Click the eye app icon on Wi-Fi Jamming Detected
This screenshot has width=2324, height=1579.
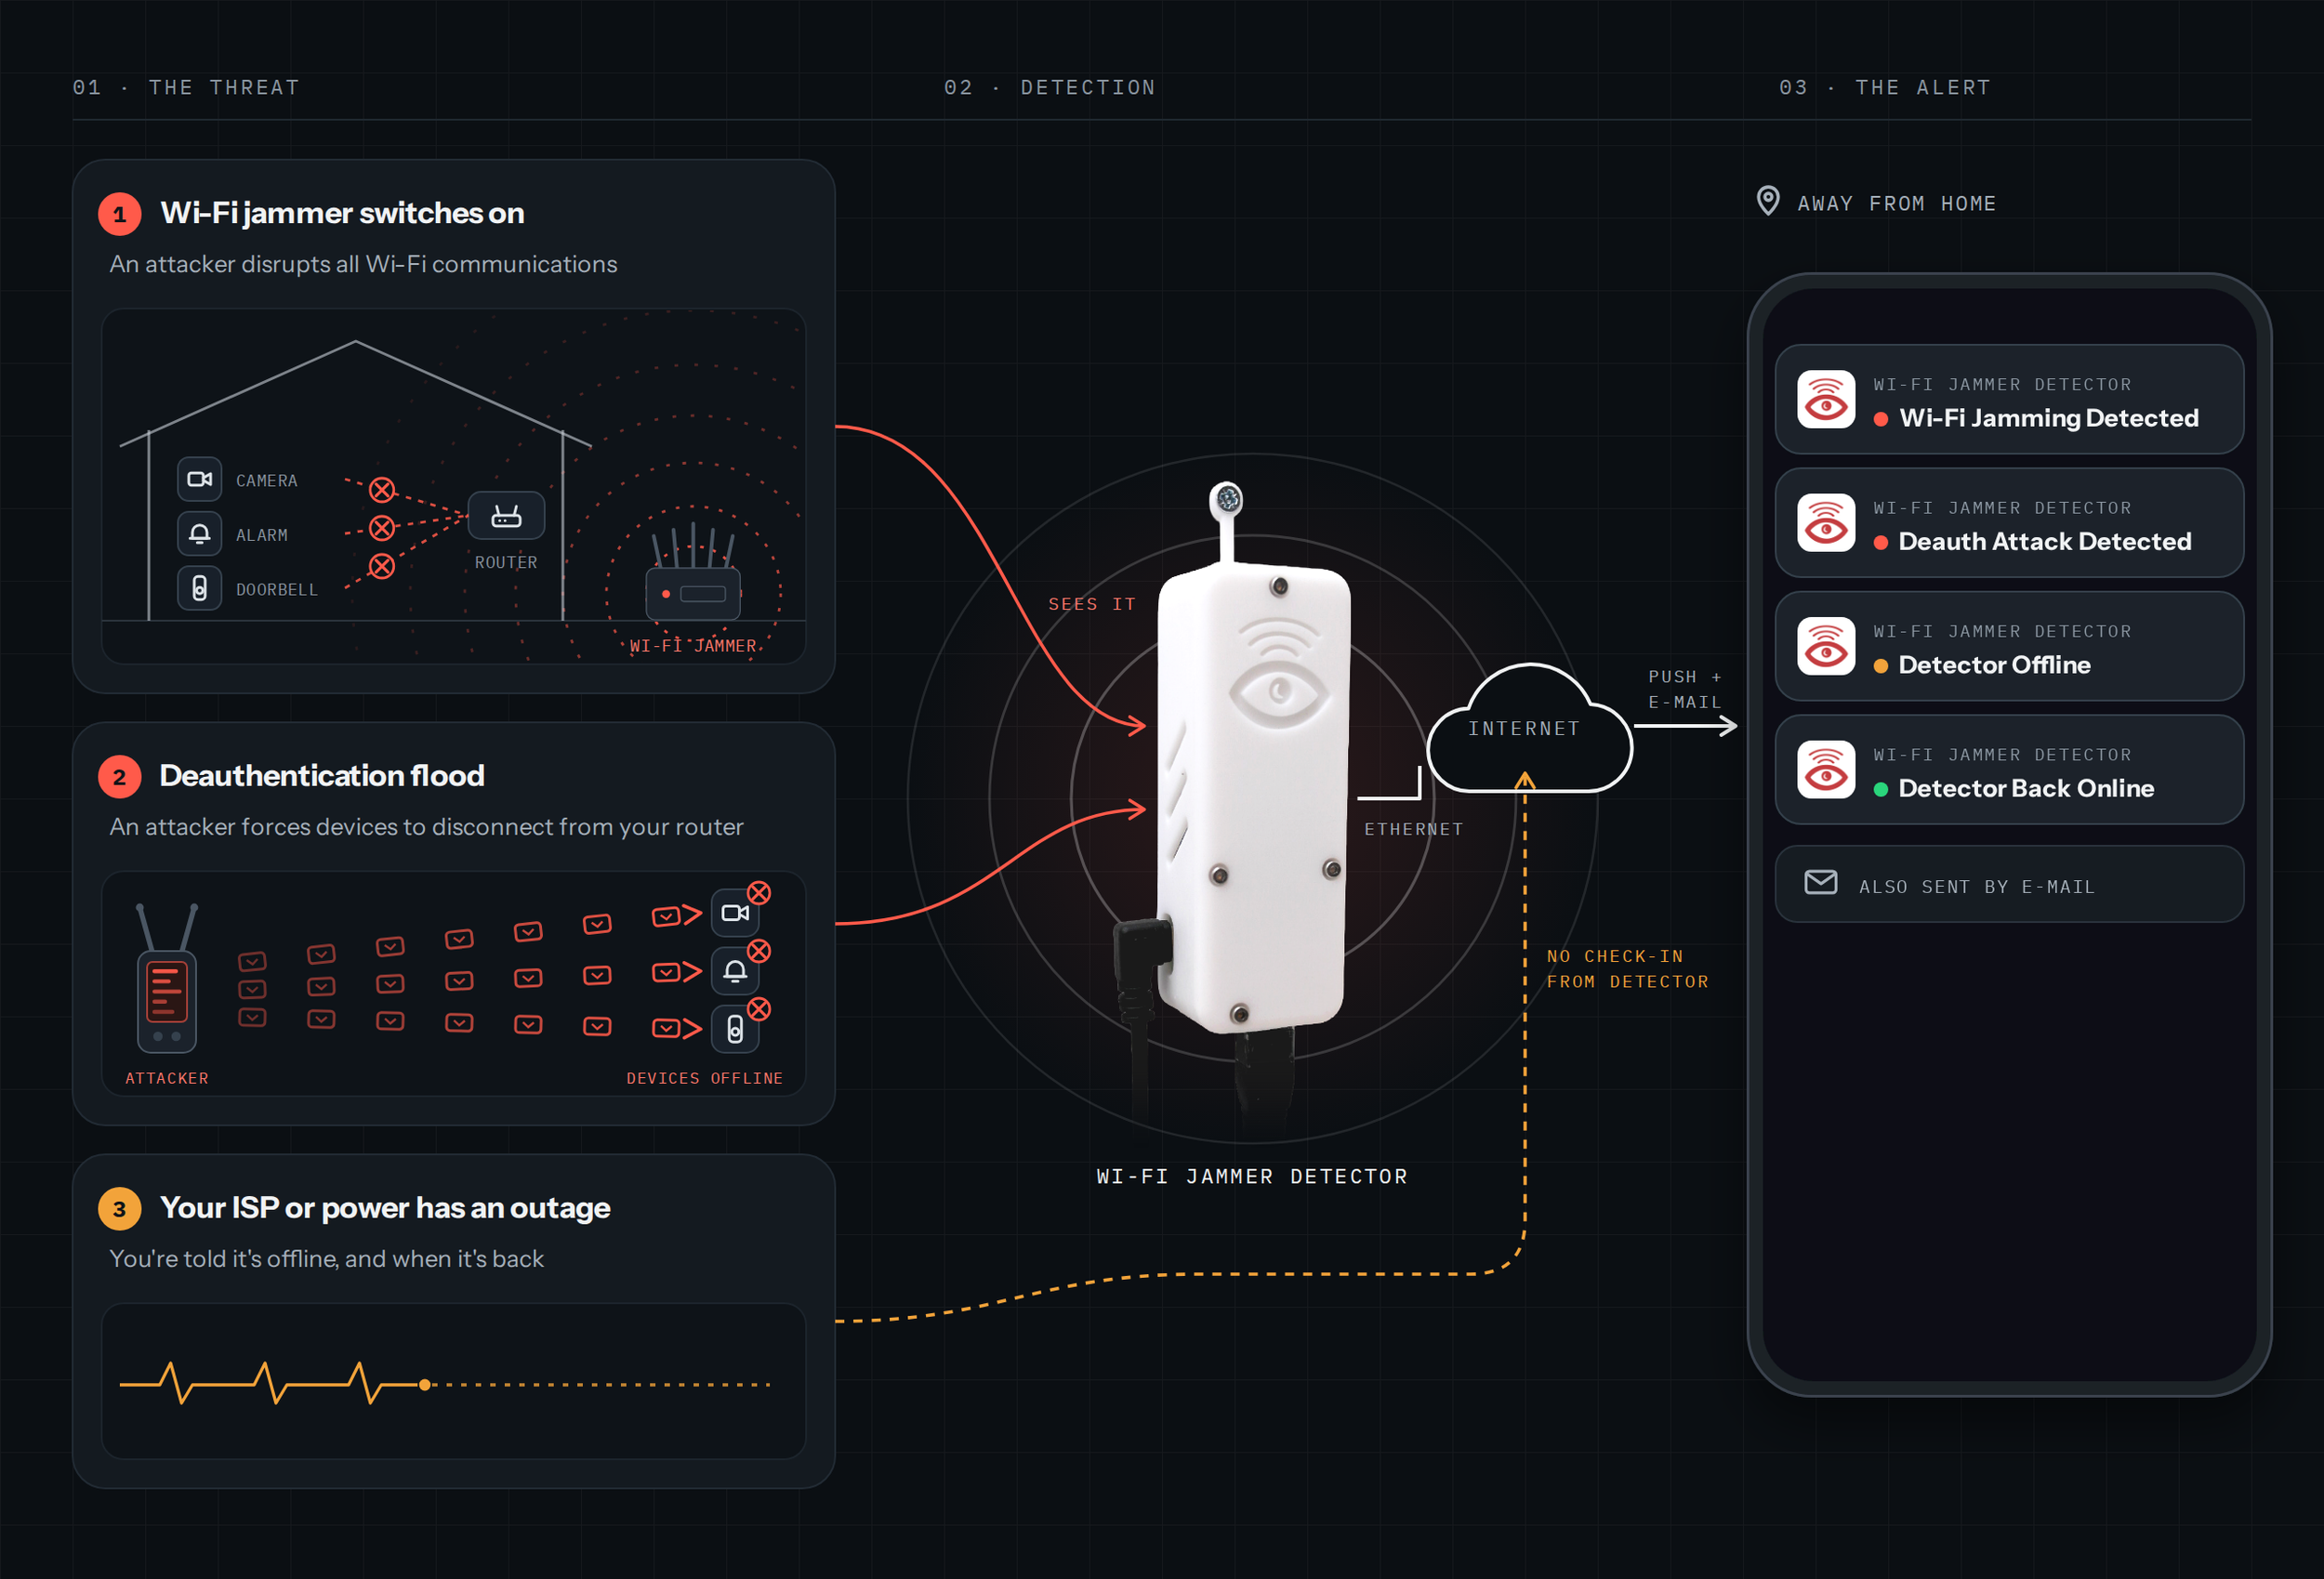click(1826, 399)
